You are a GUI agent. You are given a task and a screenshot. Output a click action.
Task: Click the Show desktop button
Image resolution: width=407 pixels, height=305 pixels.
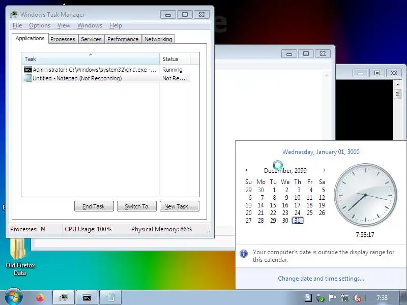click(402, 298)
